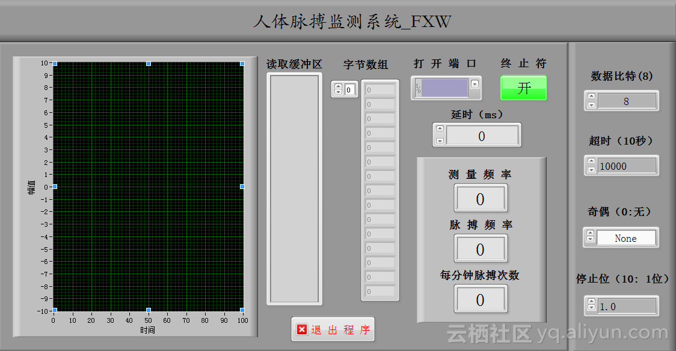Open the 奇偶 ring showing None
676x351 pixels.
[x=626, y=238]
